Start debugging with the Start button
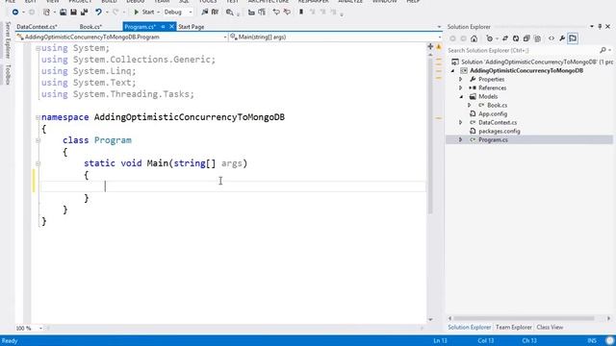616x346 pixels. (x=143, y=12)
